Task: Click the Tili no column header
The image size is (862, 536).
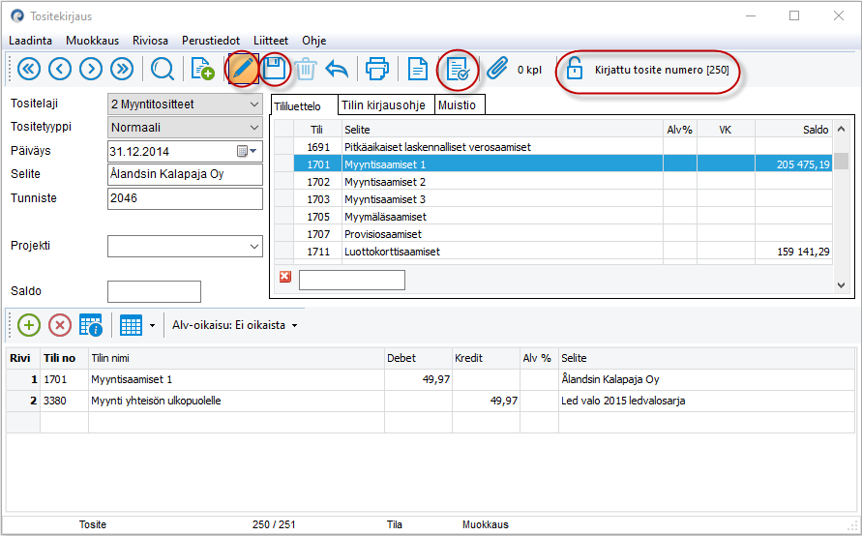Action: [64, 358]
